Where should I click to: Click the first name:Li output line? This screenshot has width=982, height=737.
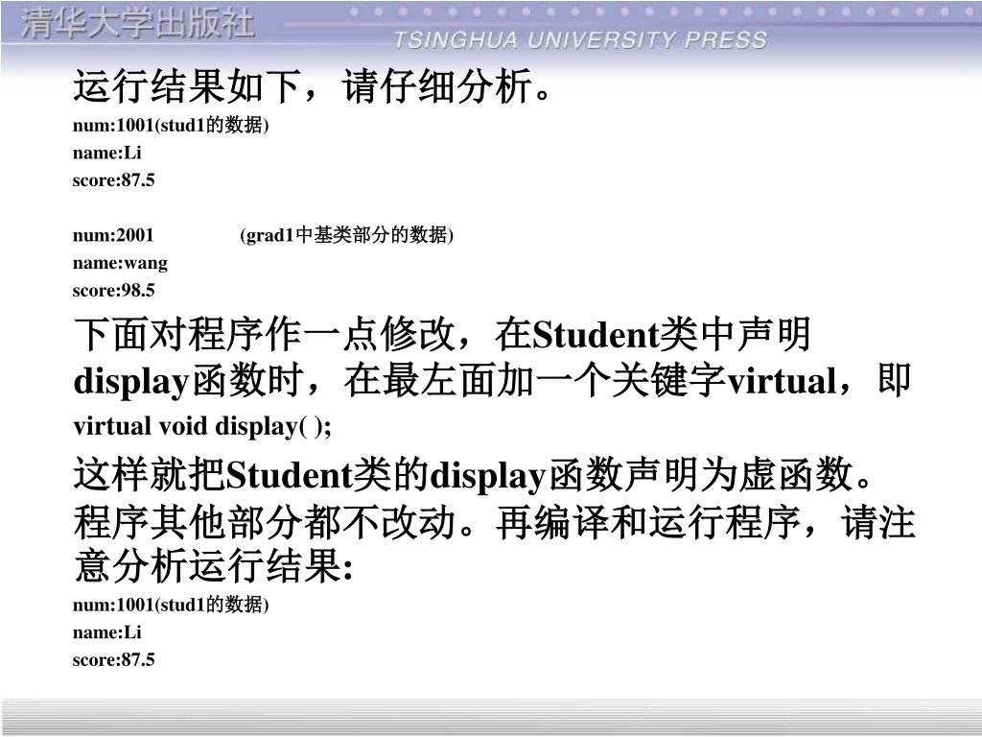coord(107,153)
